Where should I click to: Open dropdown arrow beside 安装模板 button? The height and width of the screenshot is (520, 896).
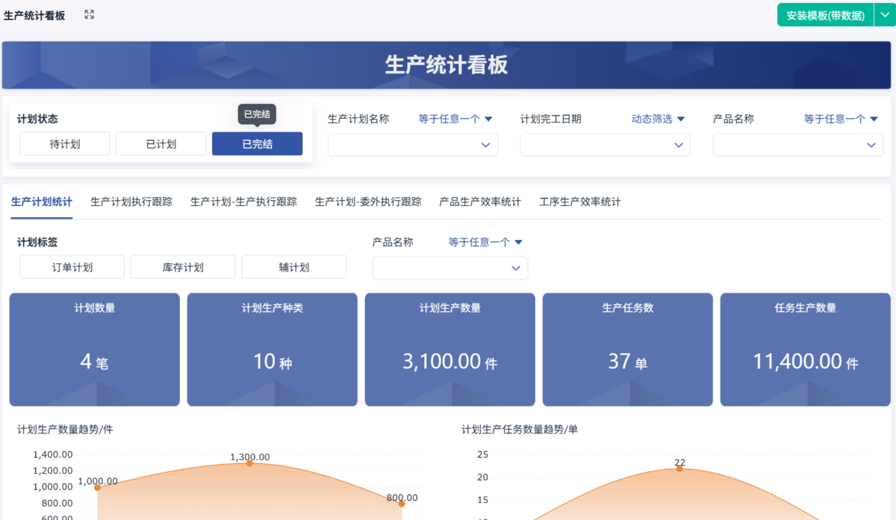pos(885,15)
